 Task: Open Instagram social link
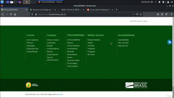[91, 51]
